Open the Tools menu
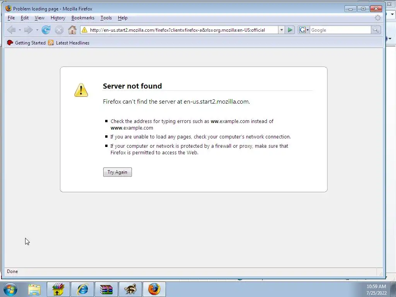The image size is (396, 297). (106, 18)
